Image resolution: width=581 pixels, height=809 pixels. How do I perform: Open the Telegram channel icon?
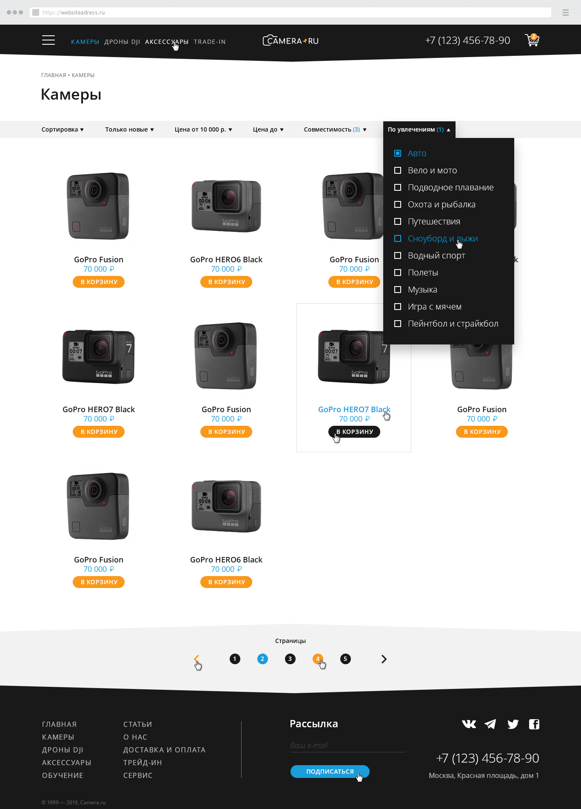click(490, 724)
